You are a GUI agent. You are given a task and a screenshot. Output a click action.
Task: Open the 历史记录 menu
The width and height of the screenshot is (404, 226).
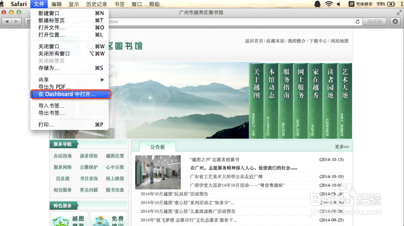97,4
